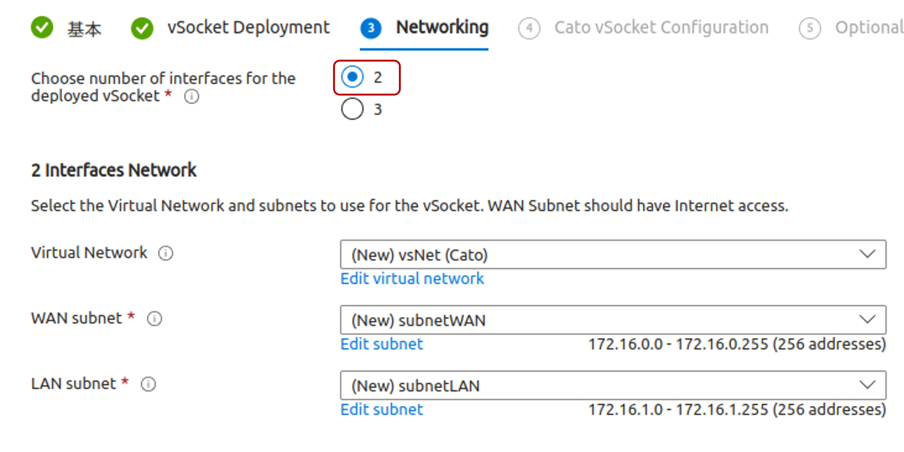The height and width of the screenshot is (452, 904).
Task: Click green checkmark for vSocket Deployment step
Action: tap(142, 28)
